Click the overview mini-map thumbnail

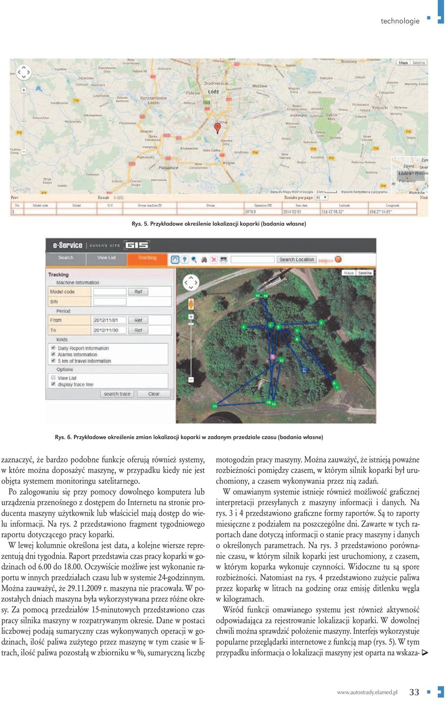409,175
